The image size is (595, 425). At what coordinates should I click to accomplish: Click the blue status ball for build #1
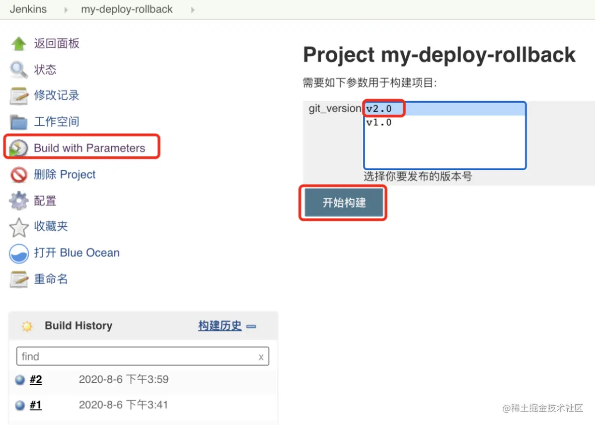pyautogui.click(x=20, y=405)
